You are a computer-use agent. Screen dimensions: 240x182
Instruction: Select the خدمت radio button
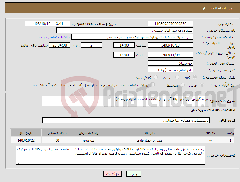(177, 77)
